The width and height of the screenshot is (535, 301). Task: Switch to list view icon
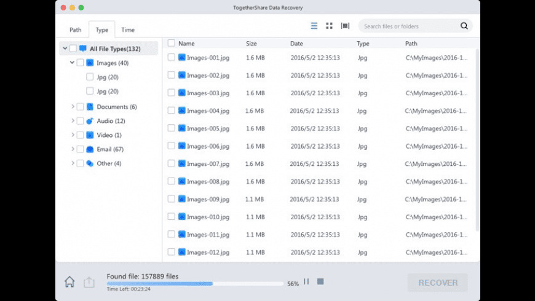tap(314, 26)
